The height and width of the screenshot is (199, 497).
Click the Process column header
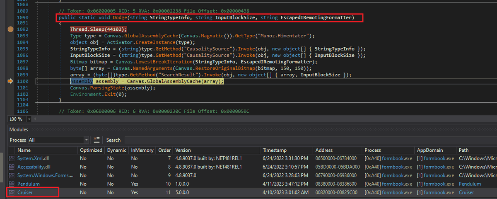tap(373, 150)
